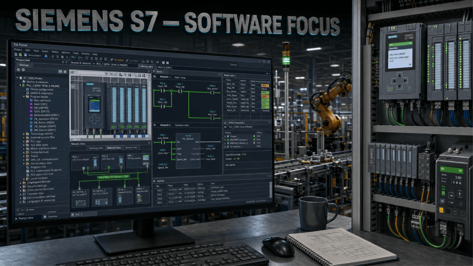
Task: Select the Devices tab in Project tree
Action: click(24, 65)
